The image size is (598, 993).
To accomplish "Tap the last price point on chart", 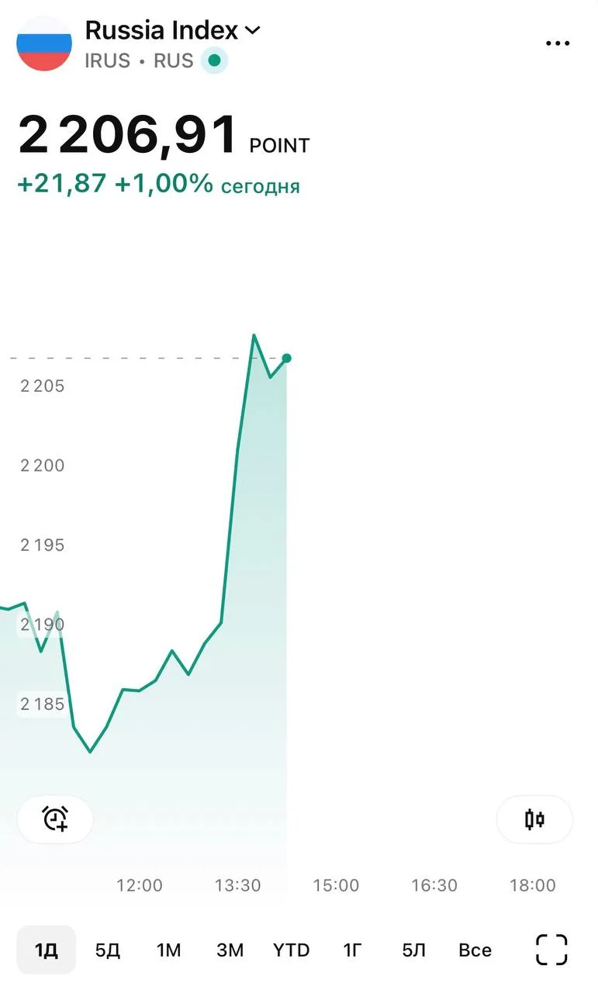I will point(286,358).
